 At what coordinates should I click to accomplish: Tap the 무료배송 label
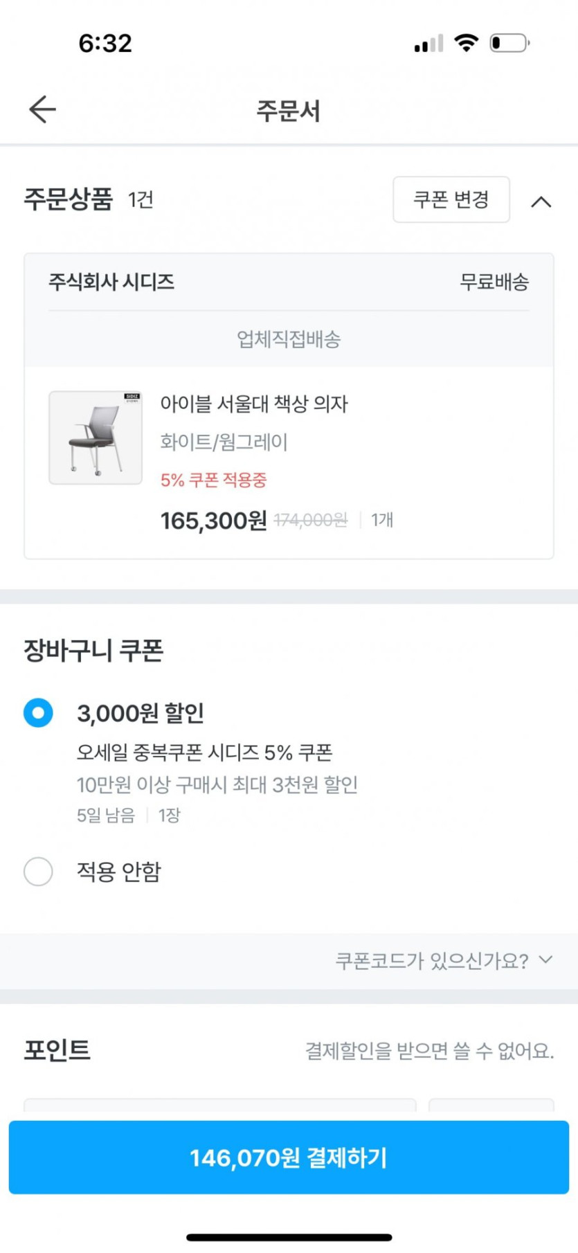pyautogui.click(x=494, y=282)
